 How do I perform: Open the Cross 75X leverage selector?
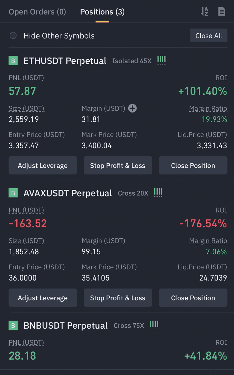pyautogui.click(x=129, y=326)
